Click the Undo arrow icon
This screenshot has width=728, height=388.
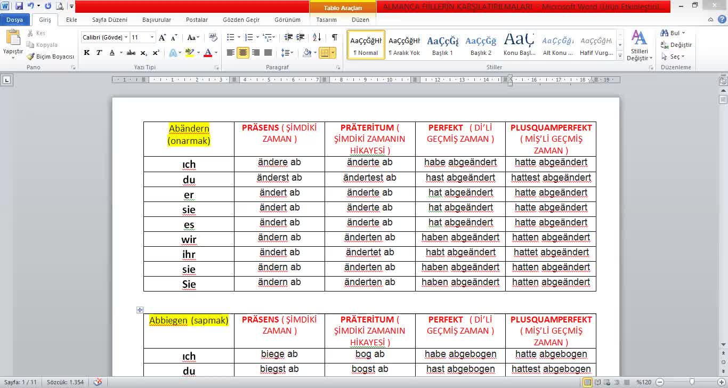coord(31,6)
